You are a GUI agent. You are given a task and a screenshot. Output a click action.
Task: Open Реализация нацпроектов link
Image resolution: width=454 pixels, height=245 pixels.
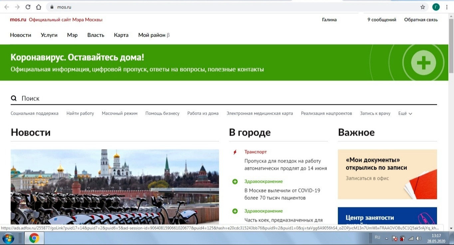coord(327,113)
